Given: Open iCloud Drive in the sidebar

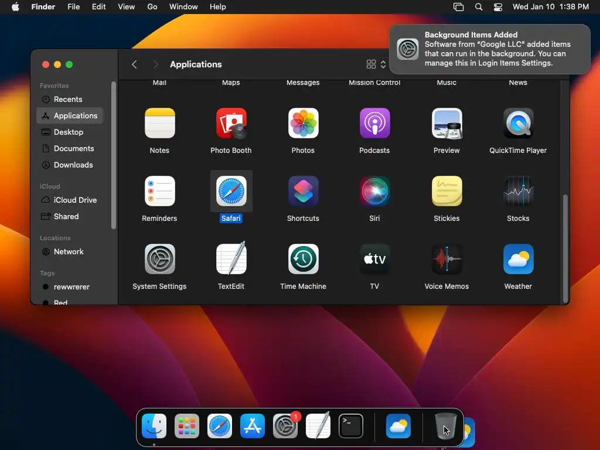Looking at the screenshot, I should pyautogui.click(x=70, y=200).
